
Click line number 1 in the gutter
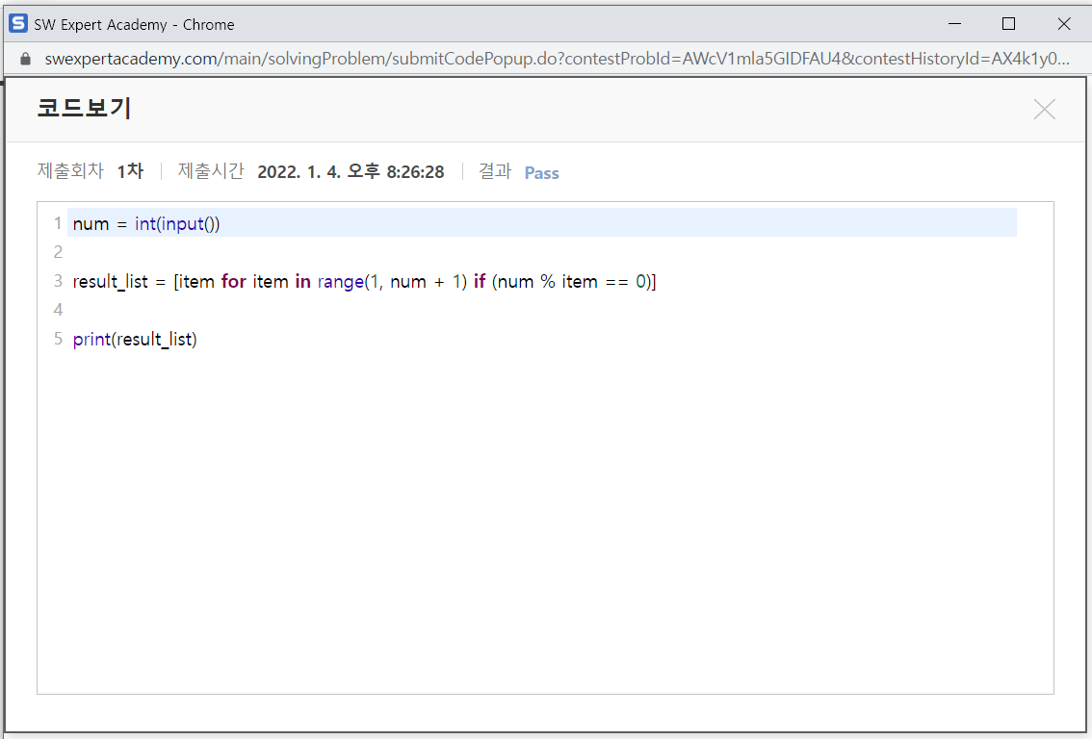click(58, 223)
